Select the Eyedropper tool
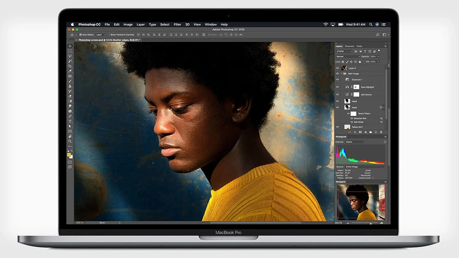 pos(70,71)
